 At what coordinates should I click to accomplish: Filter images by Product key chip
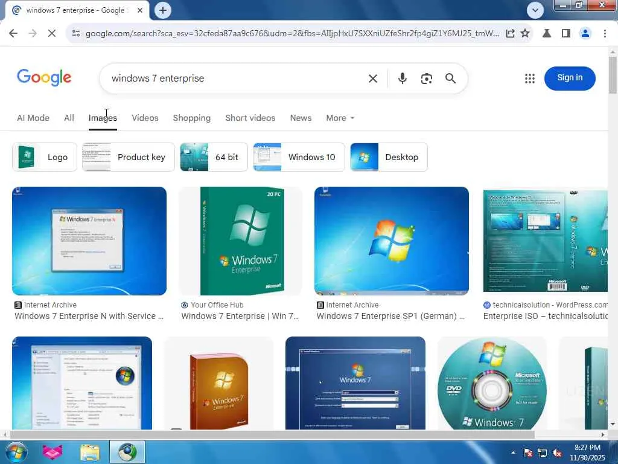pyautogui.click(x=129, y=157)
